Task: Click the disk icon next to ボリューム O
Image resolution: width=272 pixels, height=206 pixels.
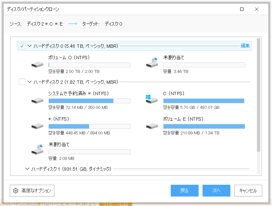Action: point(37,64)
